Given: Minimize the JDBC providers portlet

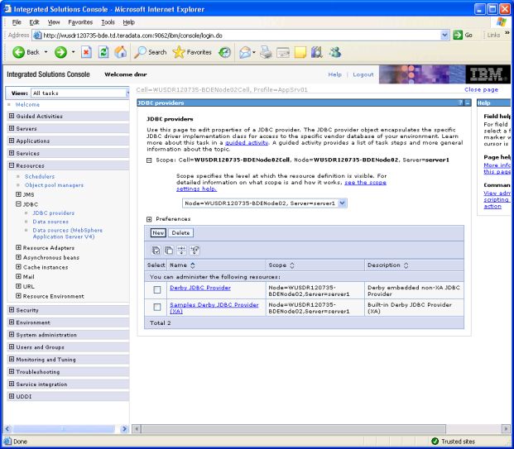Looking at the screenshot, I should (x=468, y=103).
